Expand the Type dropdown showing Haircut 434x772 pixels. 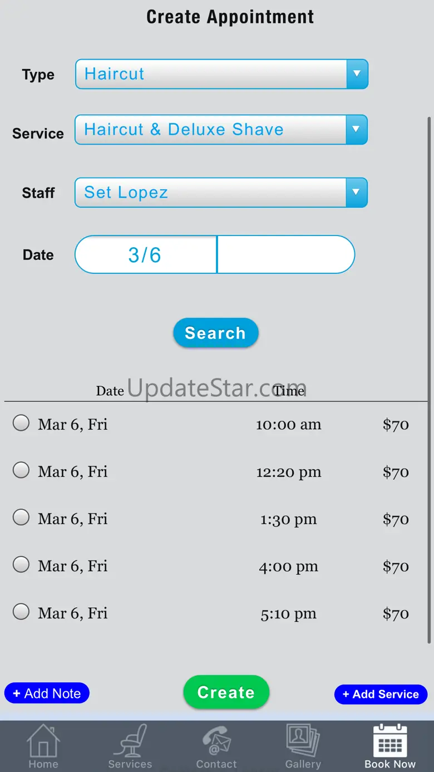221,74
